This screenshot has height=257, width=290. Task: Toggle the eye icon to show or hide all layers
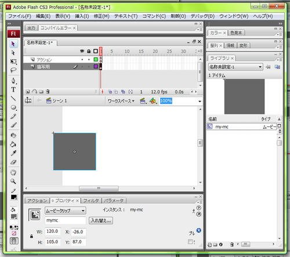point(82,51)
